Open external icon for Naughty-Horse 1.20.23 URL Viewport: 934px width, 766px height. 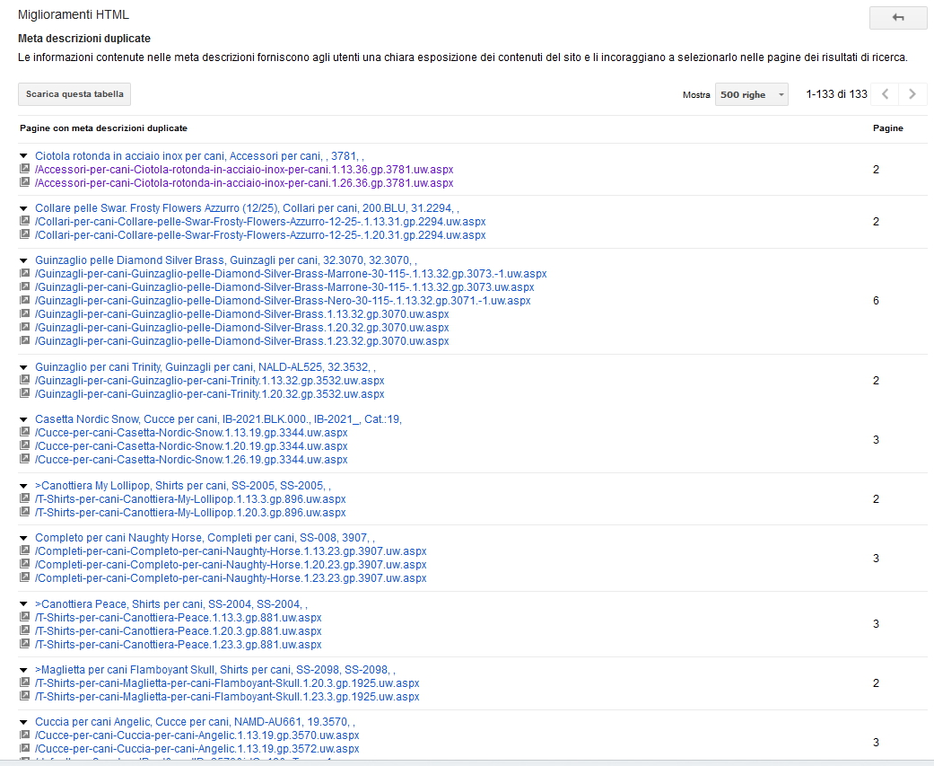[24, 564]
